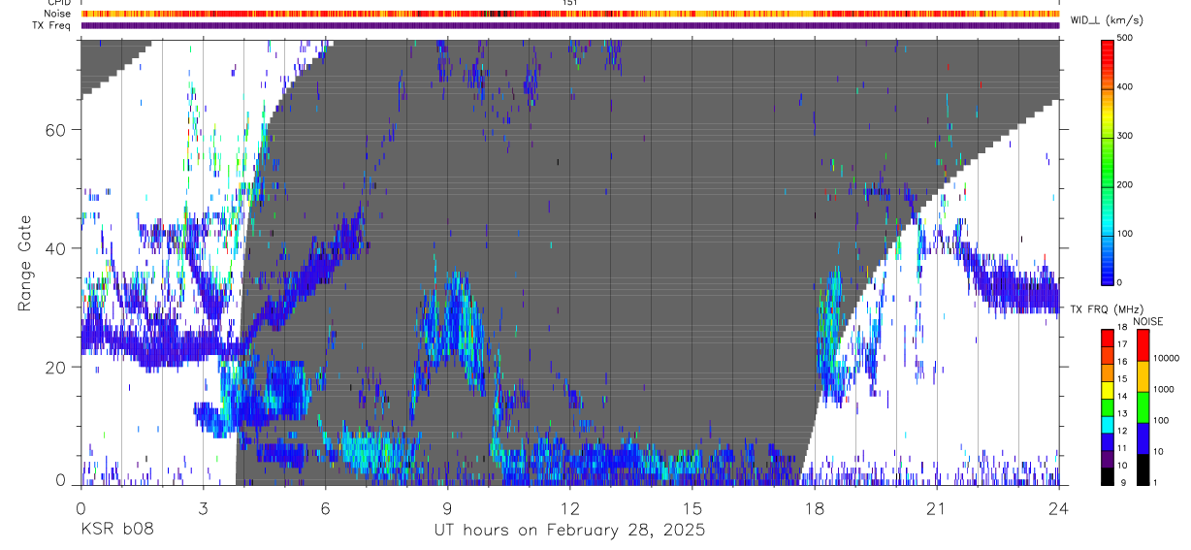Click the green middle of the WID color bar
Viewport: 1191px width, 550px height.
point(1108,160)
